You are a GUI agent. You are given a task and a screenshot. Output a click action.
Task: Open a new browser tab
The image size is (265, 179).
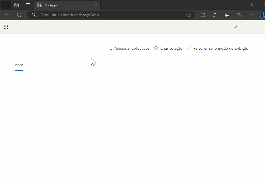[105, 5]
